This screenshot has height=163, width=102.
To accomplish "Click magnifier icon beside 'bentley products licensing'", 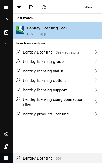I will 18,114.
